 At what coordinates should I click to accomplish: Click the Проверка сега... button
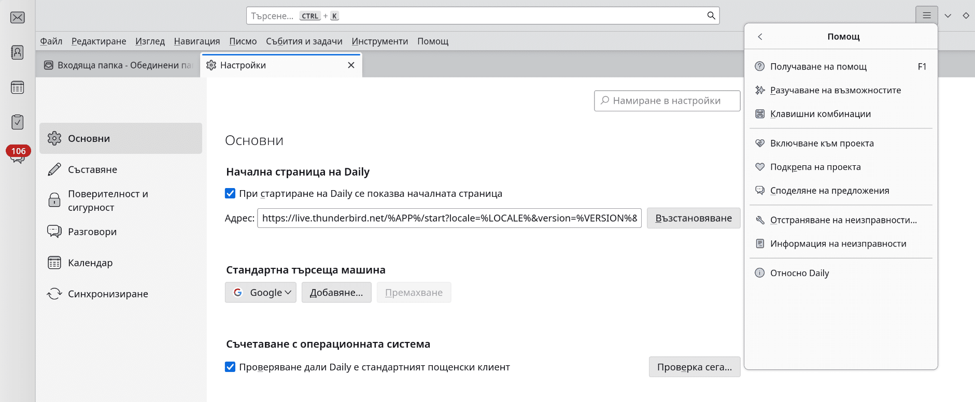[x=695, y=367]
